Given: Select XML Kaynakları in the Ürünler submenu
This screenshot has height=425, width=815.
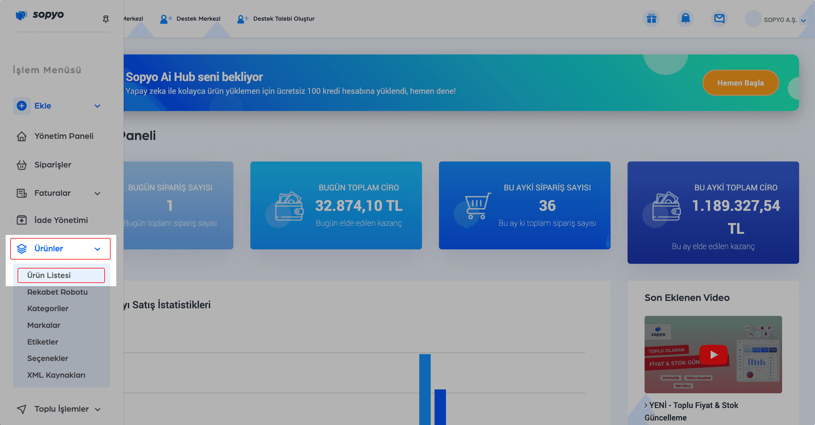Looking at the screenshot, I should pos(56,375).
